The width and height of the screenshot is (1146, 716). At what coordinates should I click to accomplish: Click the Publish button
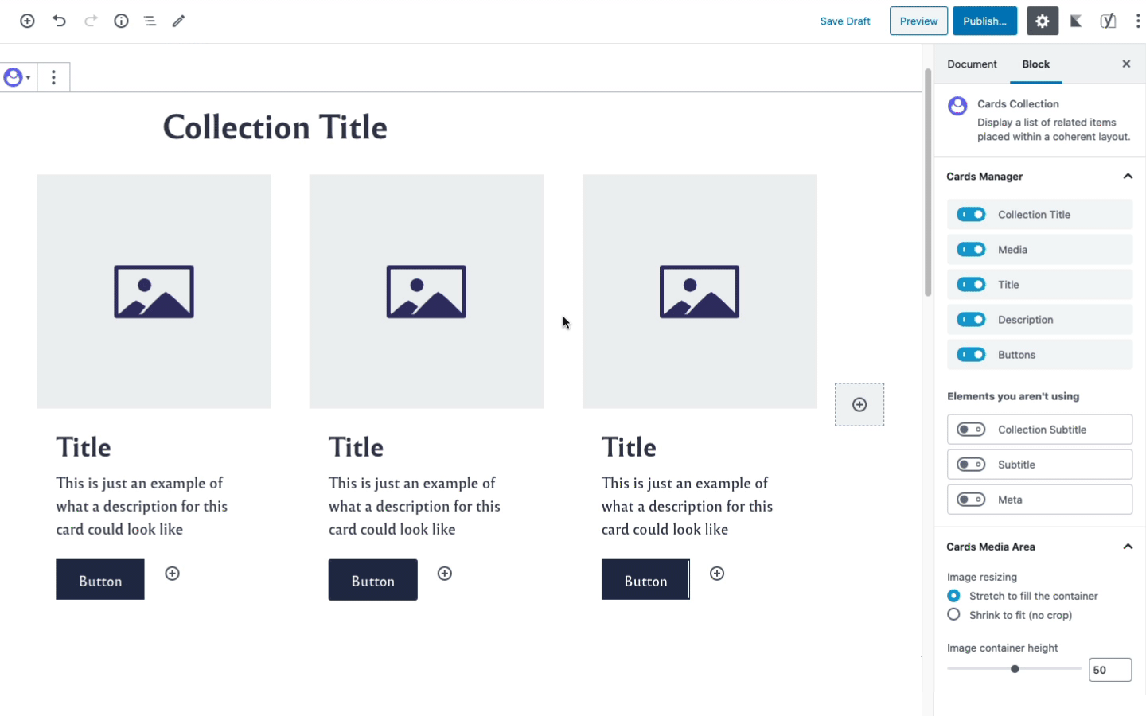(984, 21)
